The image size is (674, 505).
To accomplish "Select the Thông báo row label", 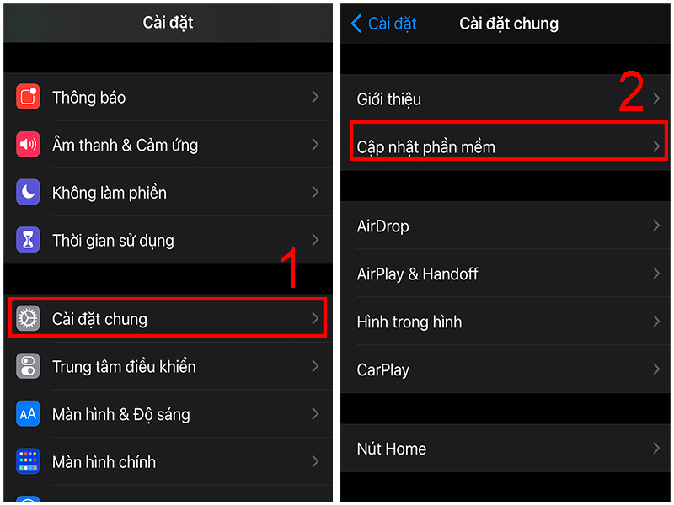I will tap(89, 98).
